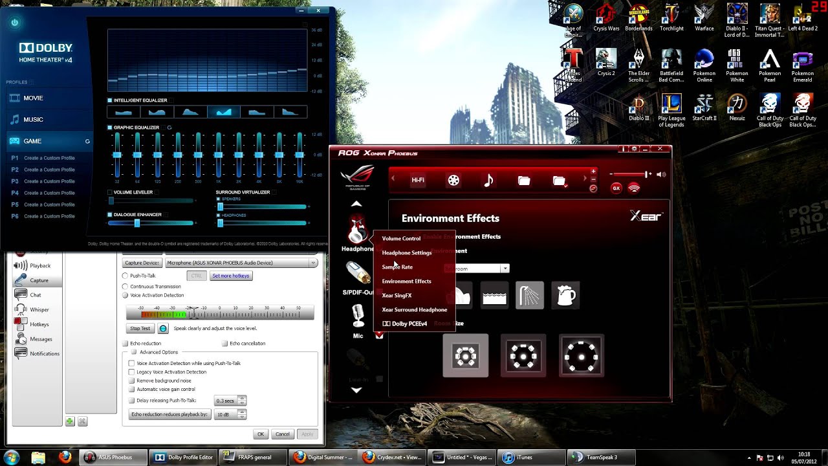The height and width of the screenshot is (466, 828).
Task: Reset the GAME profile refresh icon
Action: (x=87, y=141)
